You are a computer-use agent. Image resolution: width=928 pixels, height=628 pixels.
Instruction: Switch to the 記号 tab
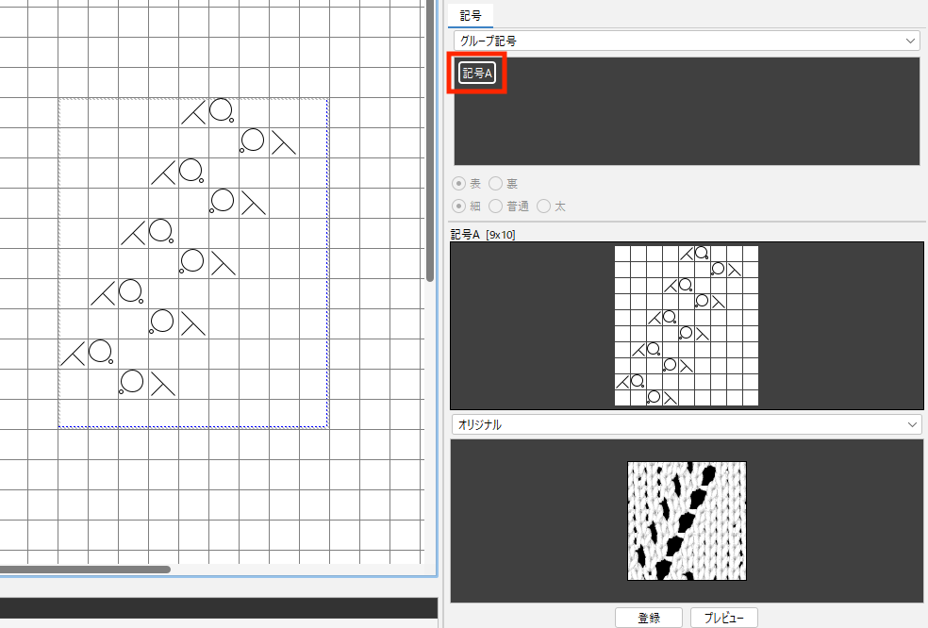point(471,15)
